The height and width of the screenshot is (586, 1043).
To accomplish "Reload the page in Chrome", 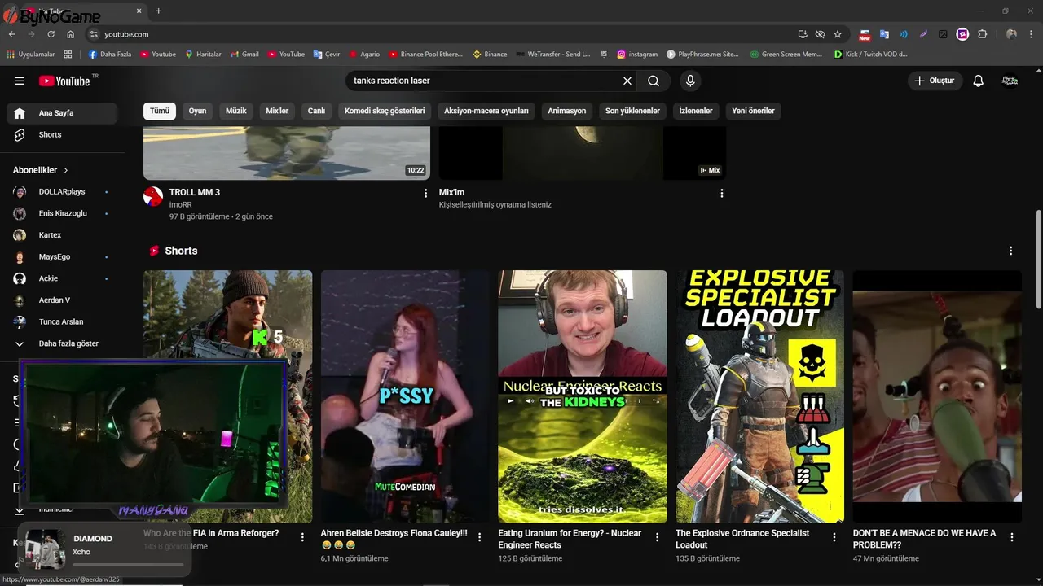I will point(51,34).
